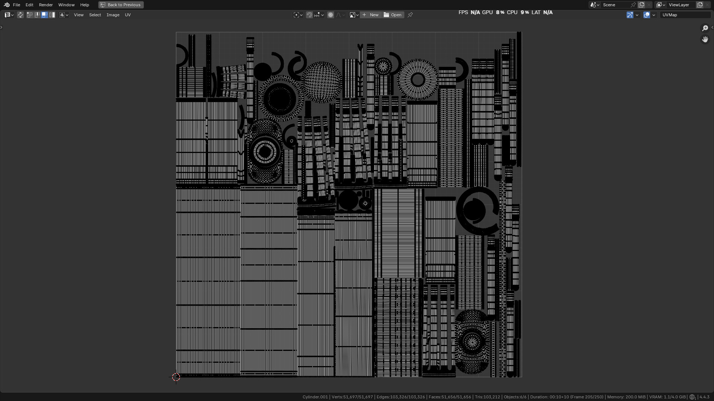This screenshot has height=401, width=714.
Task: Click the New image button
Action: (371, 15)
